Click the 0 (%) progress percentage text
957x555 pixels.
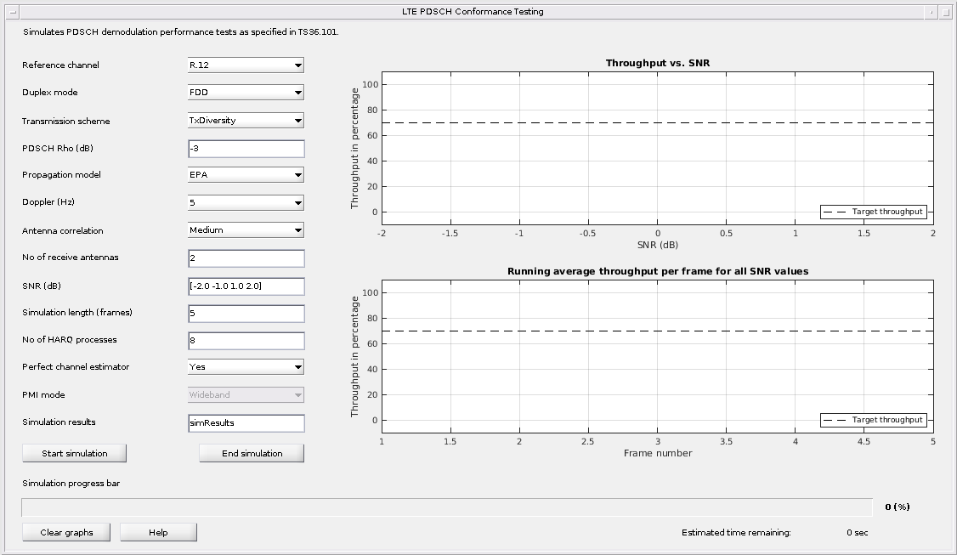click(898, 507)
